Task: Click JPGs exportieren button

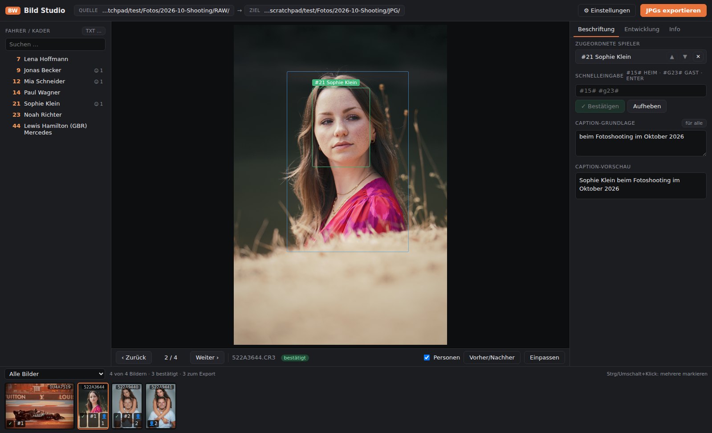Action: click(673, 10)
